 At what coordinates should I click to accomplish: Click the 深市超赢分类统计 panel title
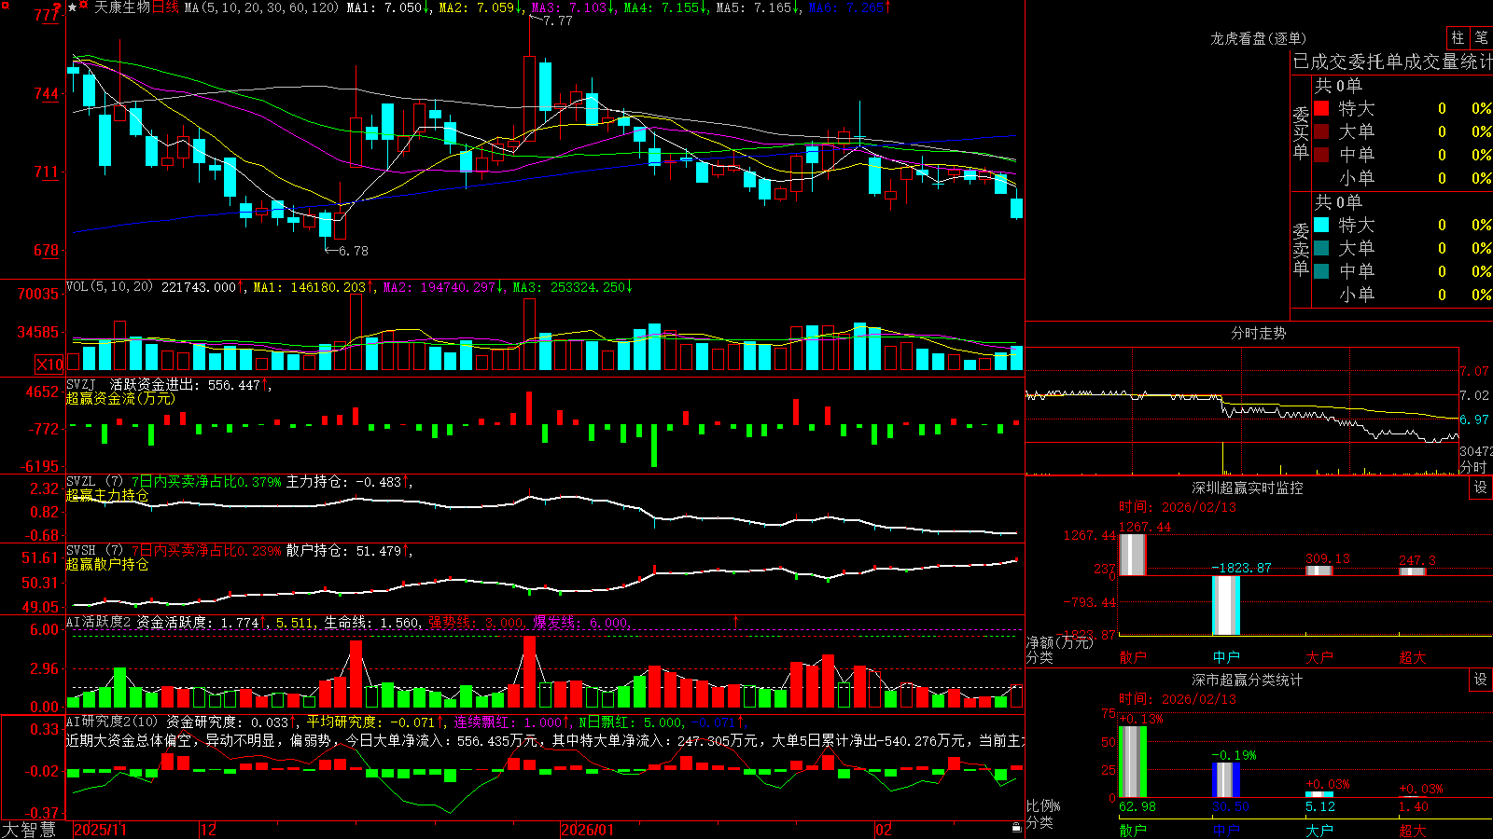click(x=1247, y=680)
